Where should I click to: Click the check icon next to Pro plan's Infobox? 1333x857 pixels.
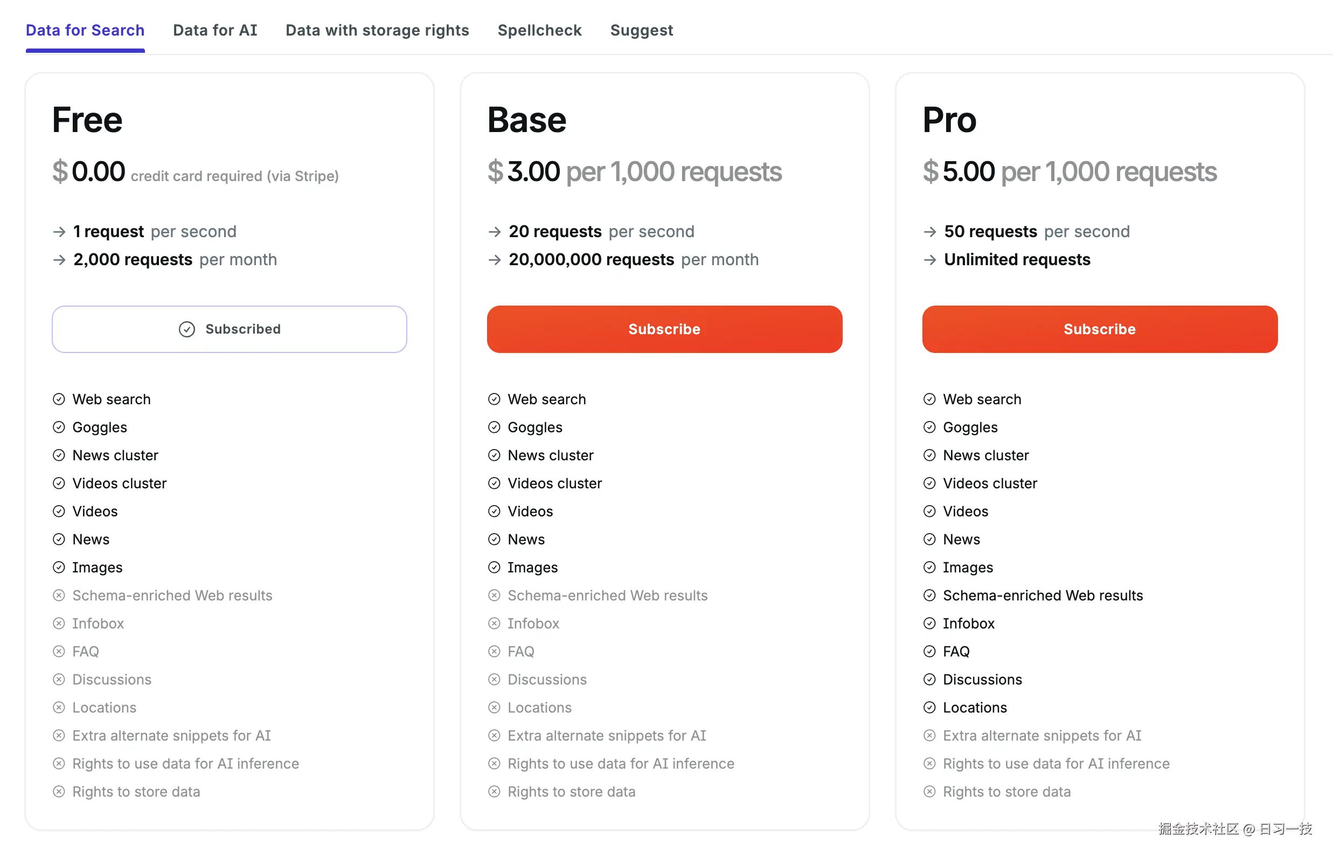click(x=930, y=623)
